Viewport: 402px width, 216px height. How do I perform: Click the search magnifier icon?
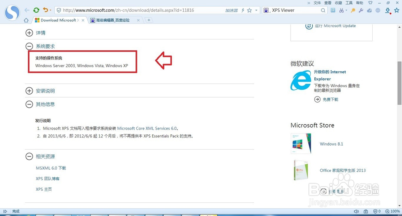[x=323, y=10]
